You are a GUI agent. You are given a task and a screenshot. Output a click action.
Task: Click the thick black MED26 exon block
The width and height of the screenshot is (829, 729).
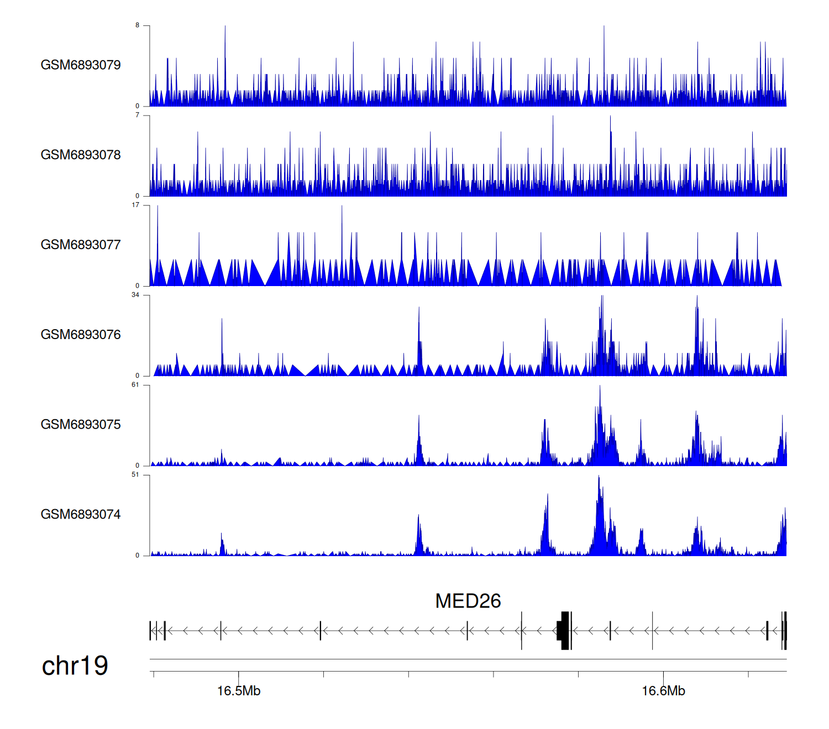coord(564,630)
